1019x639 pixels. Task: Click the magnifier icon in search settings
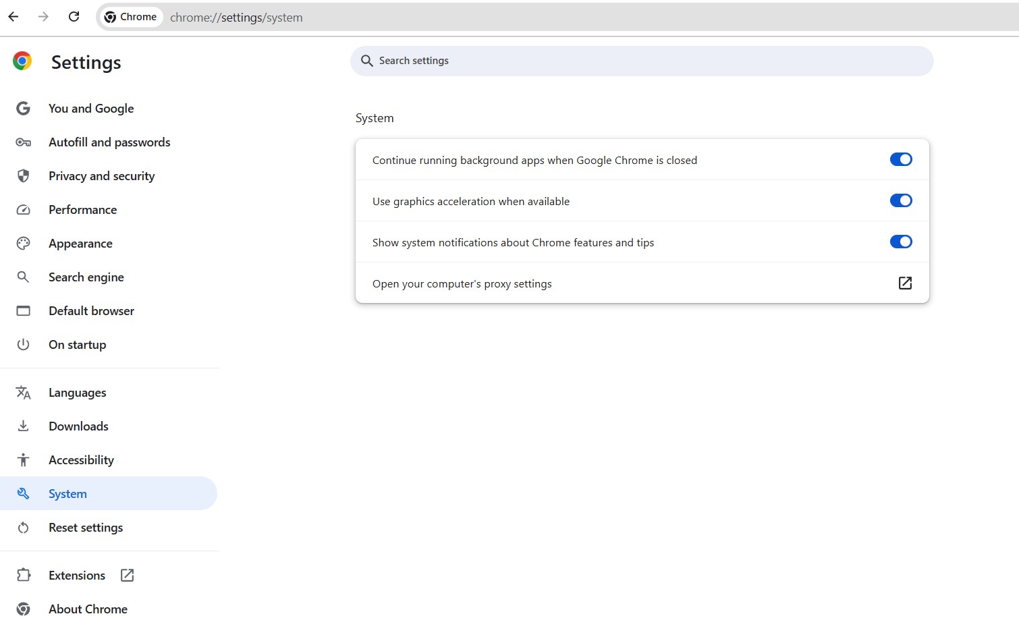pos(367,61)
